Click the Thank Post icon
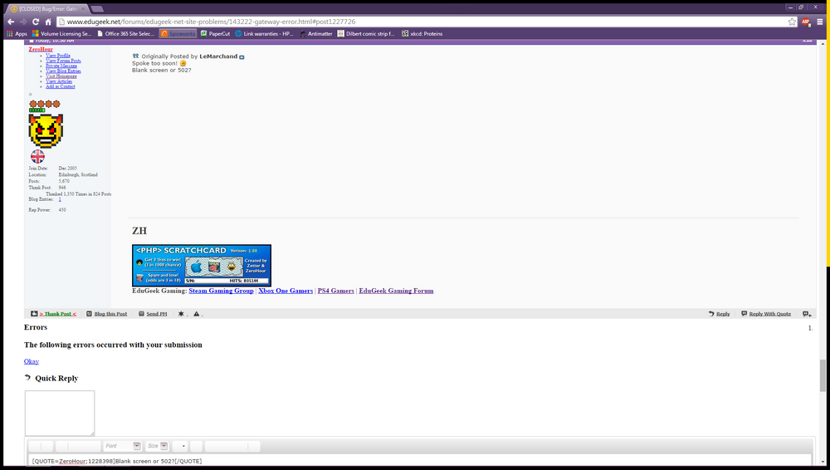The image size is (830, 470). click(34, 314)
